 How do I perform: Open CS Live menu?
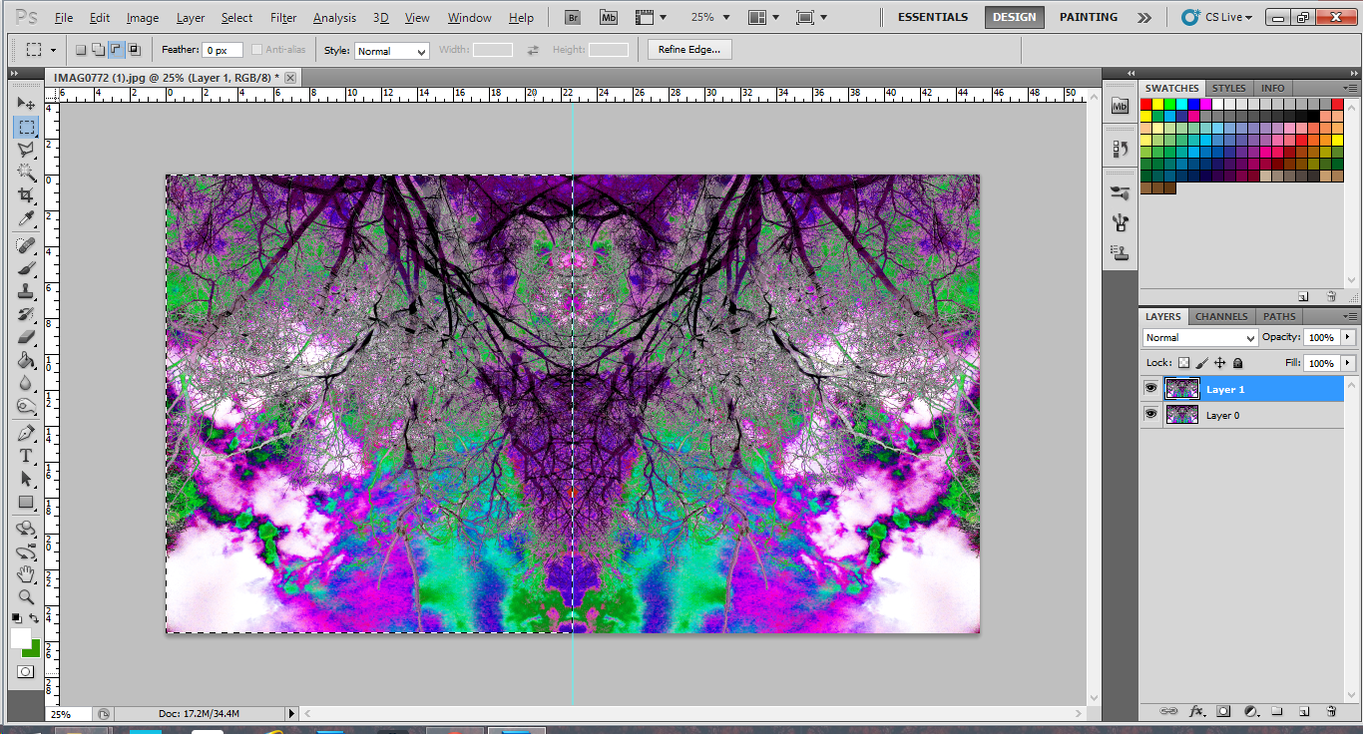(x=1217, y=17)
